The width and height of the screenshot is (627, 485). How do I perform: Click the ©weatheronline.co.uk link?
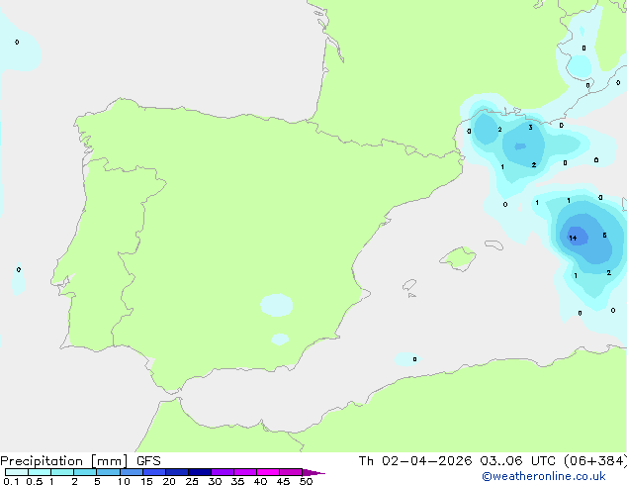pyautogui.click(x=544, y=476)
